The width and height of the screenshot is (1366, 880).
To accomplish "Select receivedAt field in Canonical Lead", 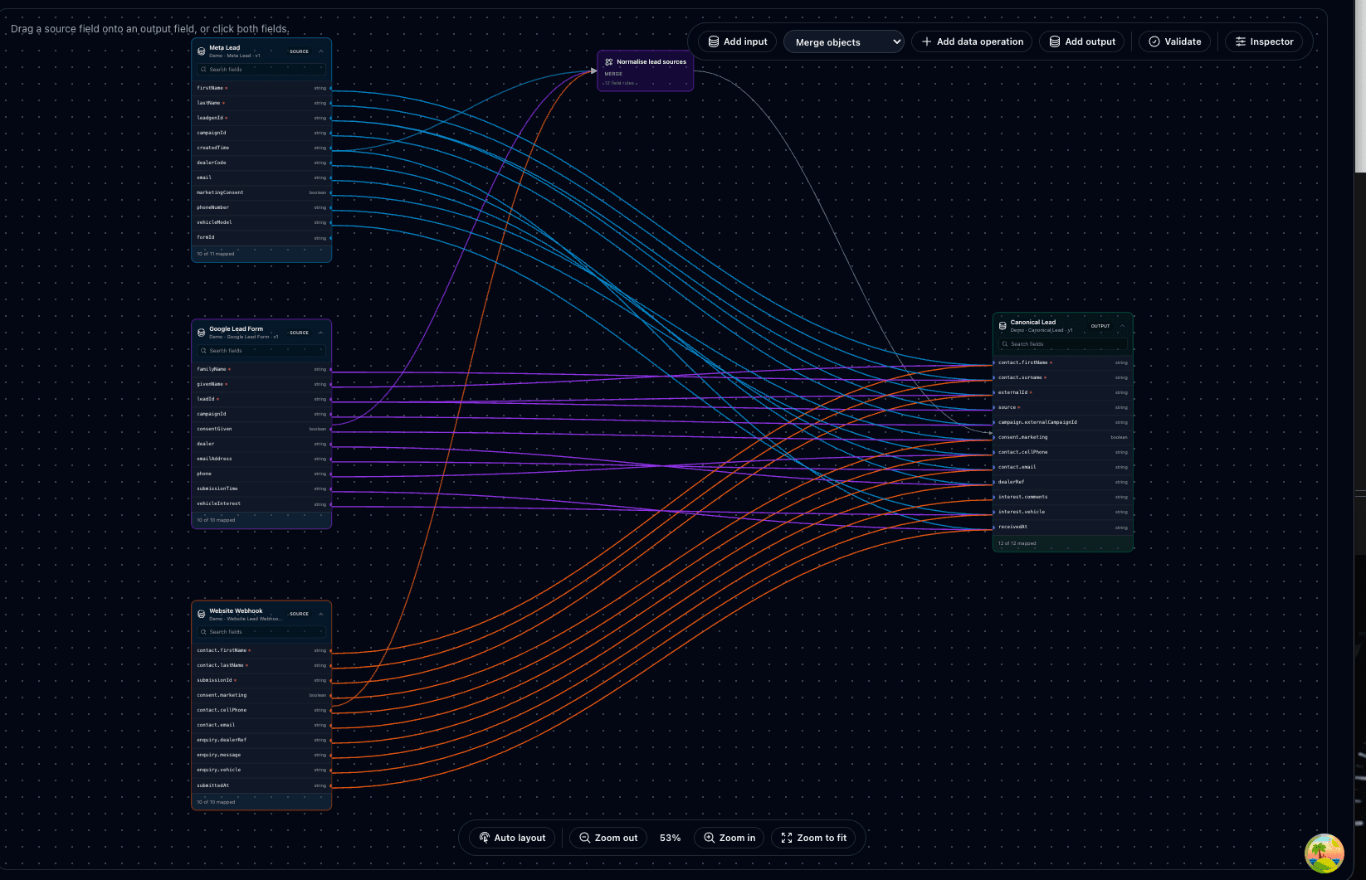I will [x=1063, y=527].
